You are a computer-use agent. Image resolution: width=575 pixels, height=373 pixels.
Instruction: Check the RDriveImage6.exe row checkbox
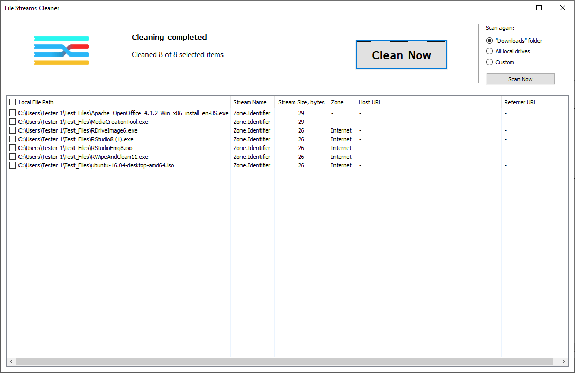click(12, 130)
